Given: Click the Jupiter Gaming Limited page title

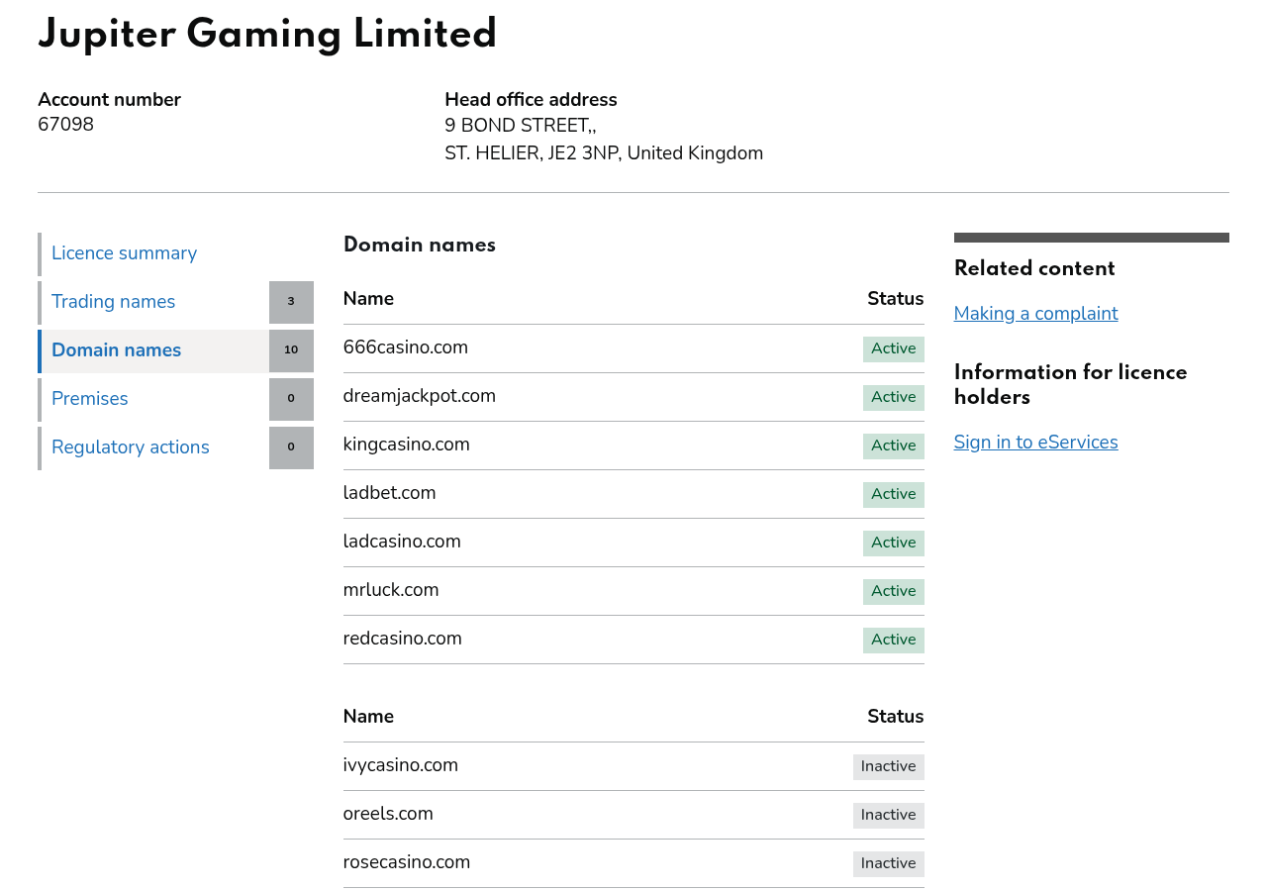Looking at the screenshot, I should (267, 35).
